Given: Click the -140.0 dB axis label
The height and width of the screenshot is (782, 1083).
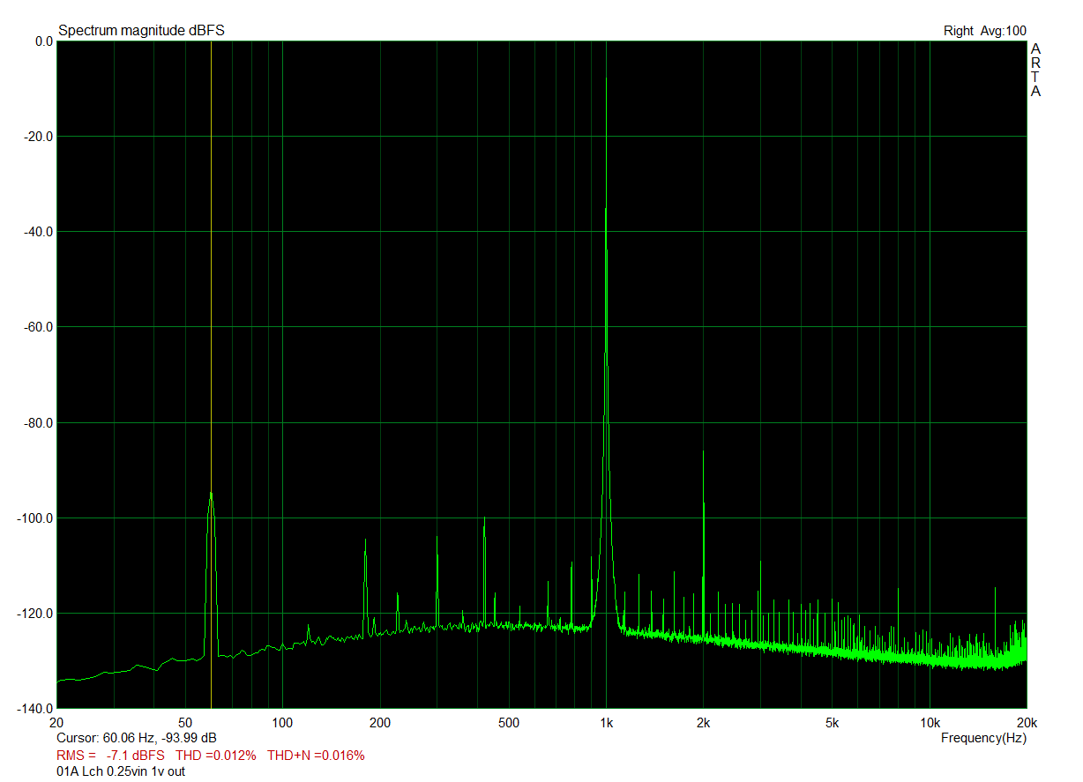Looking at the screenshot, I should (35, 709).
